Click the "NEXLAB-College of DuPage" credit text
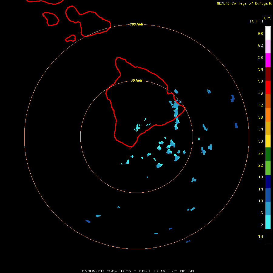This screenshot has height=273, width=273. 243,3
